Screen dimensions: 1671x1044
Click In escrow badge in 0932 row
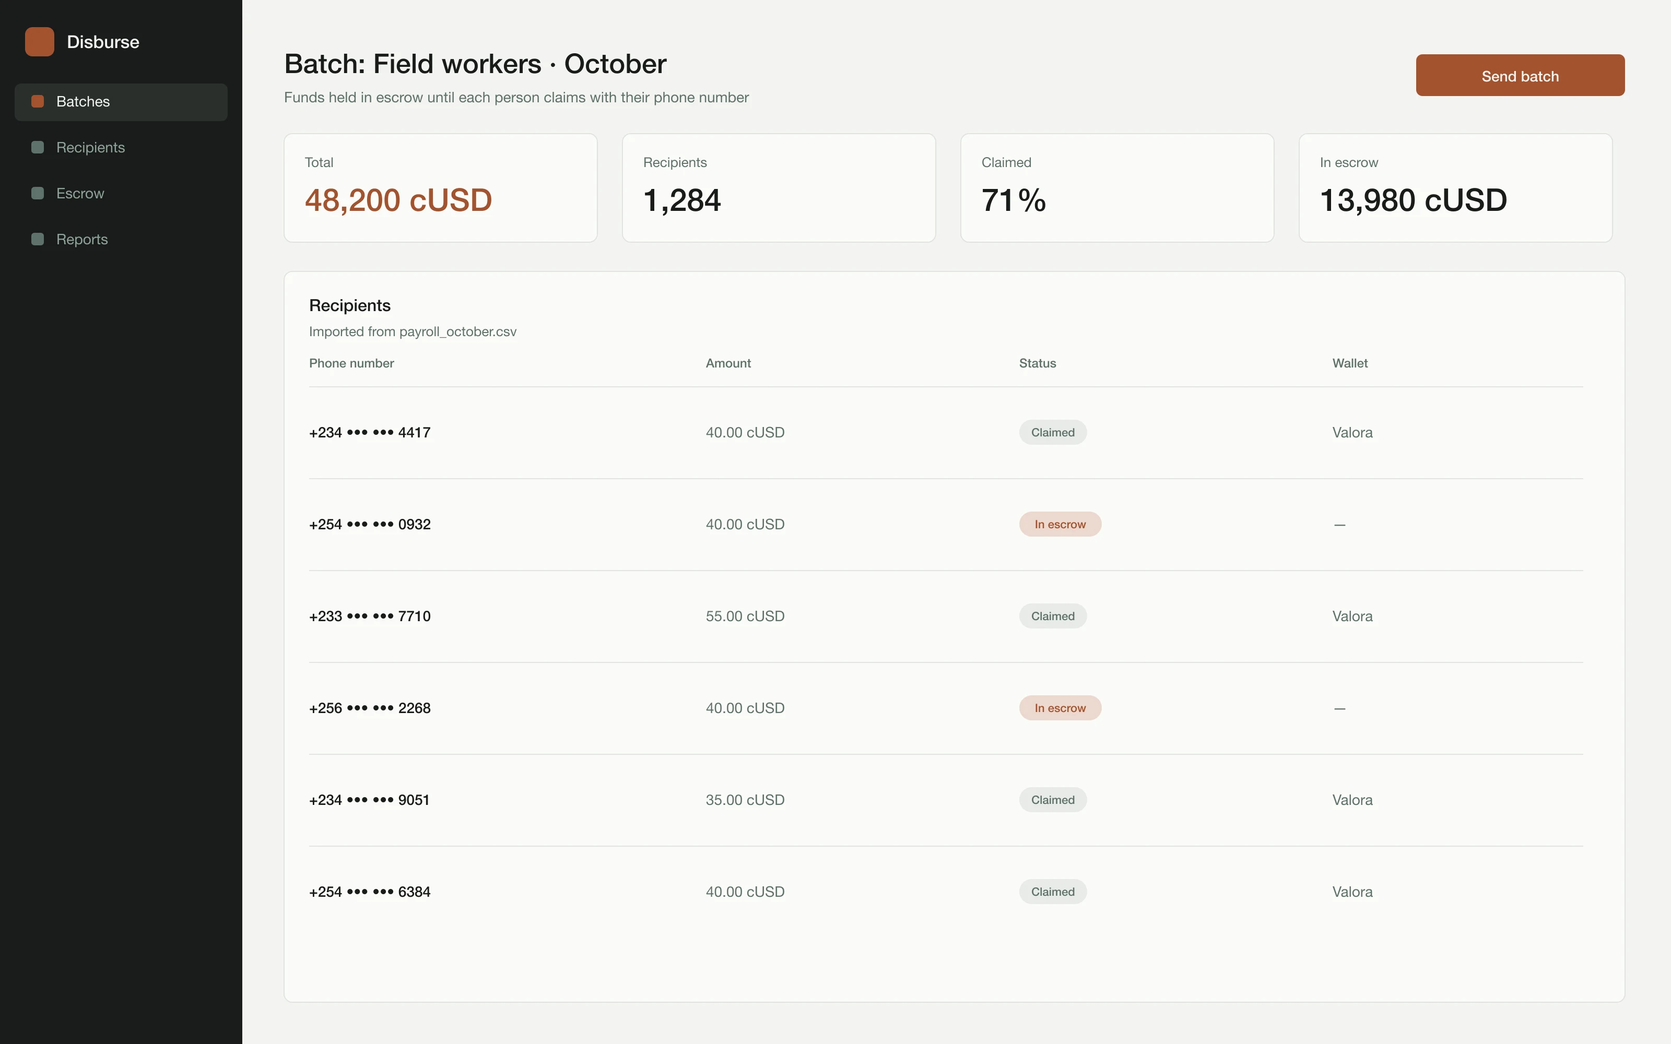1060,524
